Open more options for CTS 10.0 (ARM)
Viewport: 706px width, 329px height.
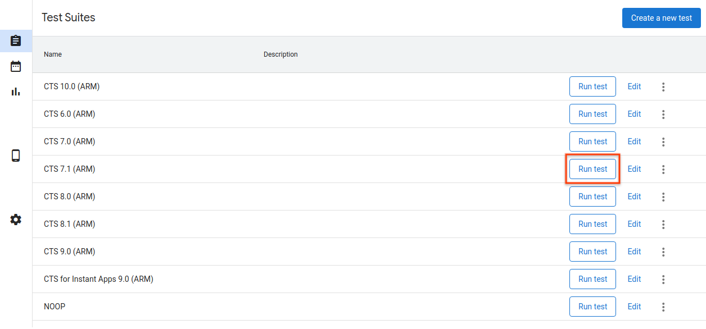tap(663, 87)
